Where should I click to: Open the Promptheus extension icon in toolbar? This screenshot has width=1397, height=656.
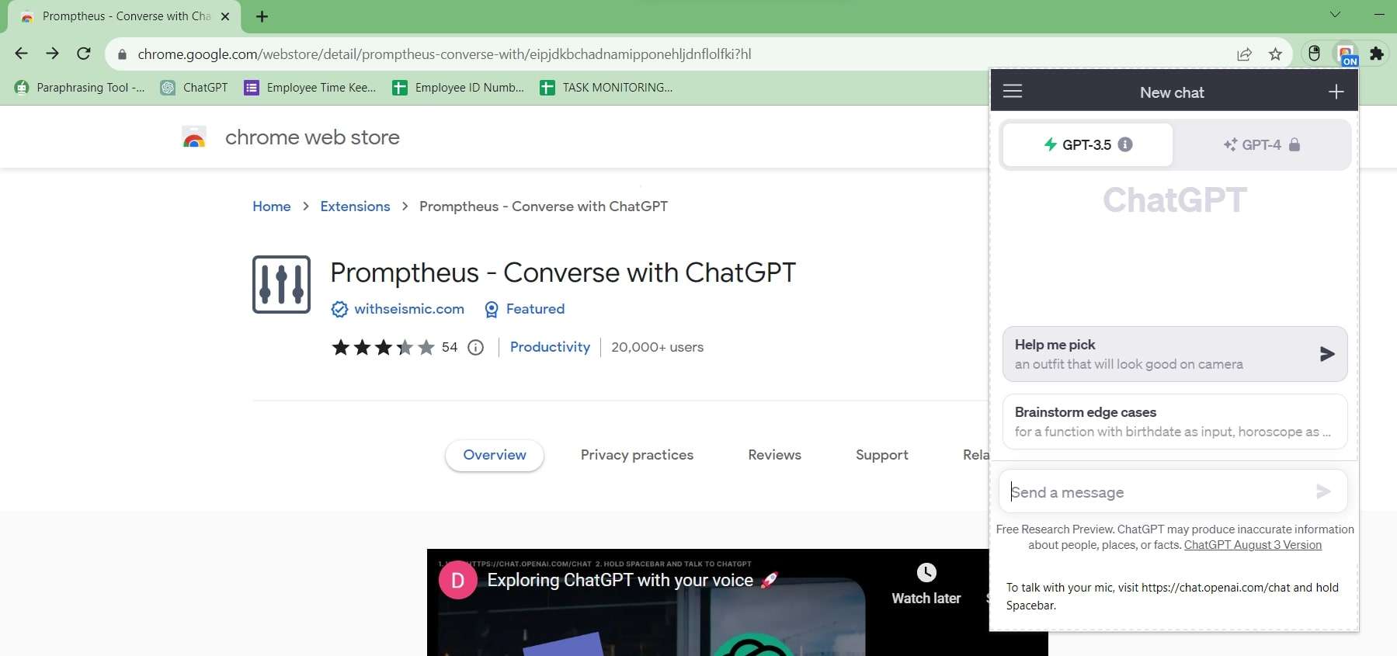coord(1347,54)
